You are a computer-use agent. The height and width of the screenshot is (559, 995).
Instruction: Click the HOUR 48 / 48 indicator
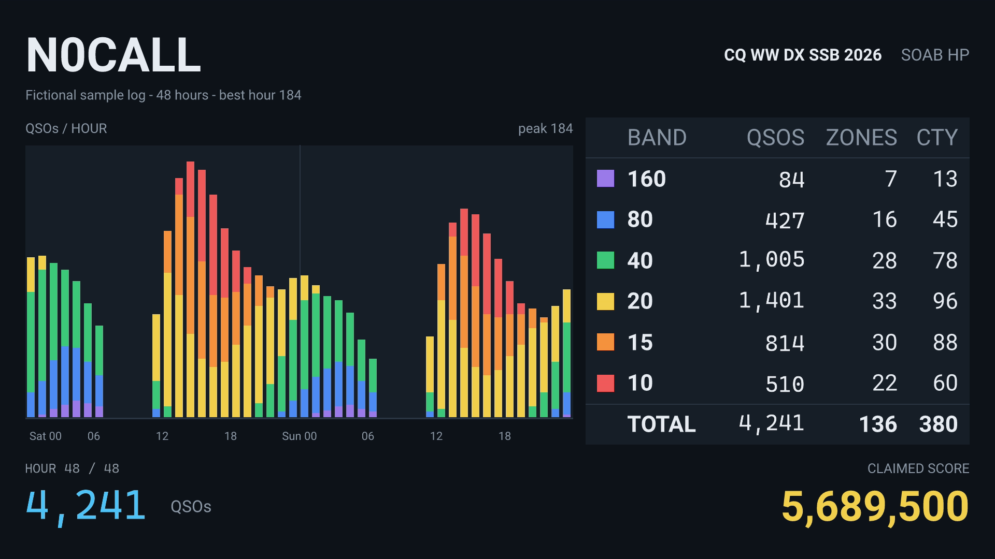(72, 468)
